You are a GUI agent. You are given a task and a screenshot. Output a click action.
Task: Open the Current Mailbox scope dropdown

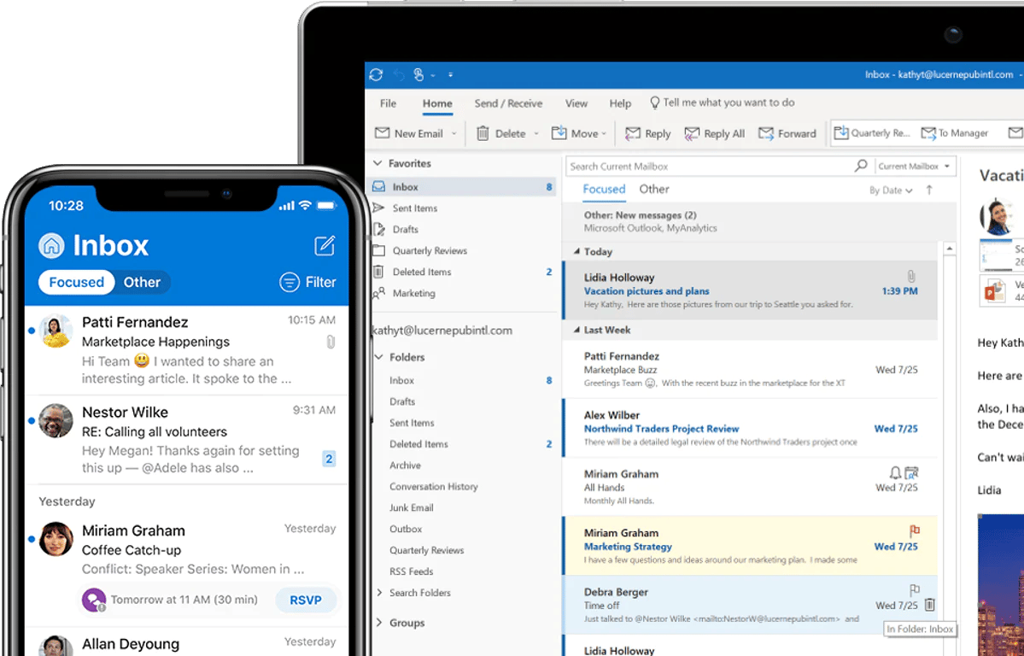pos(915,167)
